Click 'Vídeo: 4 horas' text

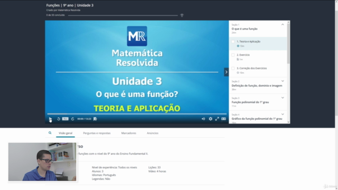[x=157, y=171]
